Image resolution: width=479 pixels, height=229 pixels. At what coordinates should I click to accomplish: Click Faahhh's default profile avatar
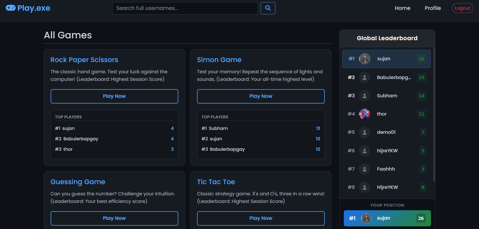(x=364, y=169)
